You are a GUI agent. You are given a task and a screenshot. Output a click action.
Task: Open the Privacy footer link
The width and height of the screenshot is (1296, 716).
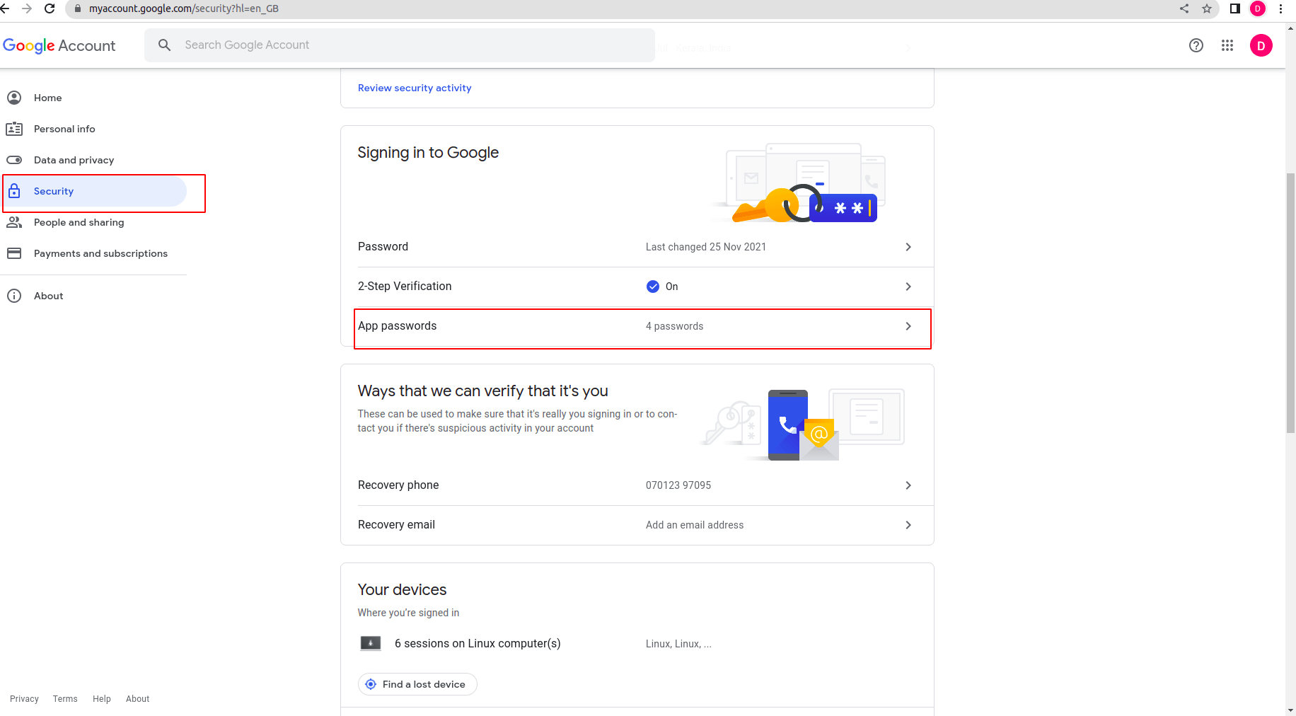(x=24, y=699)
